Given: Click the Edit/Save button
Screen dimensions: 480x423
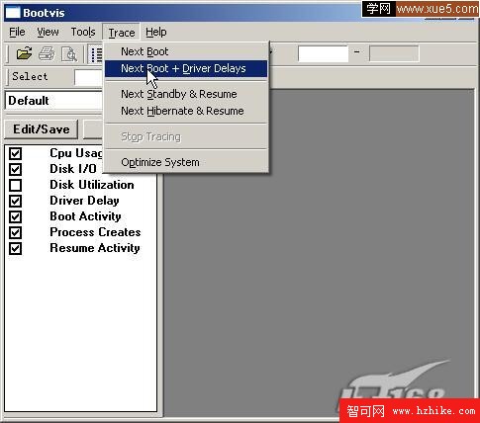Looking at the screenshot, I should (42, 129).
